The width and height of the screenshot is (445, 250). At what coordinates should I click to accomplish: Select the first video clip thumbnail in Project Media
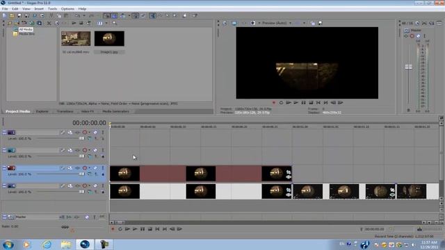pos(76,39)
